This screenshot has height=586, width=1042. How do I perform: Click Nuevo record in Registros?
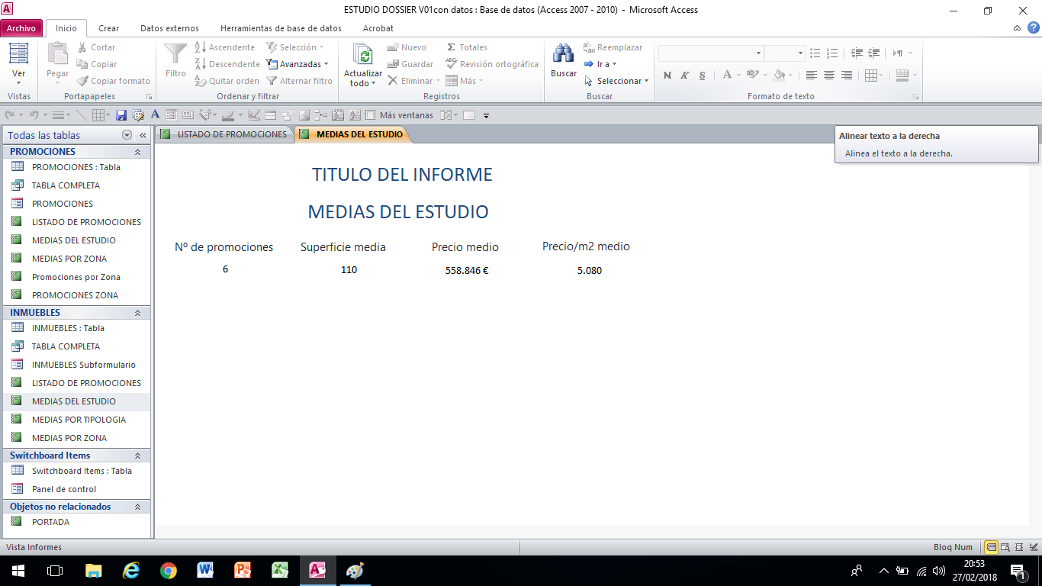click(x=407, y=47)
